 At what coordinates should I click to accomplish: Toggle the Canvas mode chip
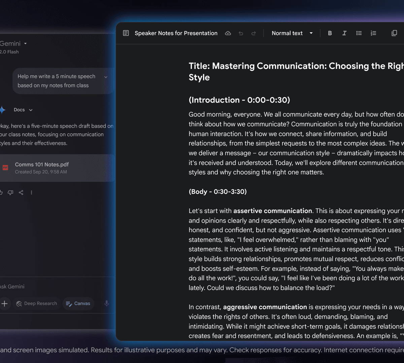[x=78, y=304]
